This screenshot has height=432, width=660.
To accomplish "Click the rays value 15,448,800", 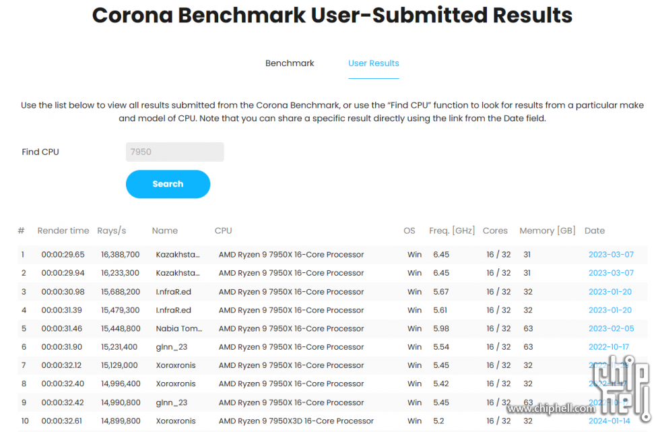I will pos(121,329).
